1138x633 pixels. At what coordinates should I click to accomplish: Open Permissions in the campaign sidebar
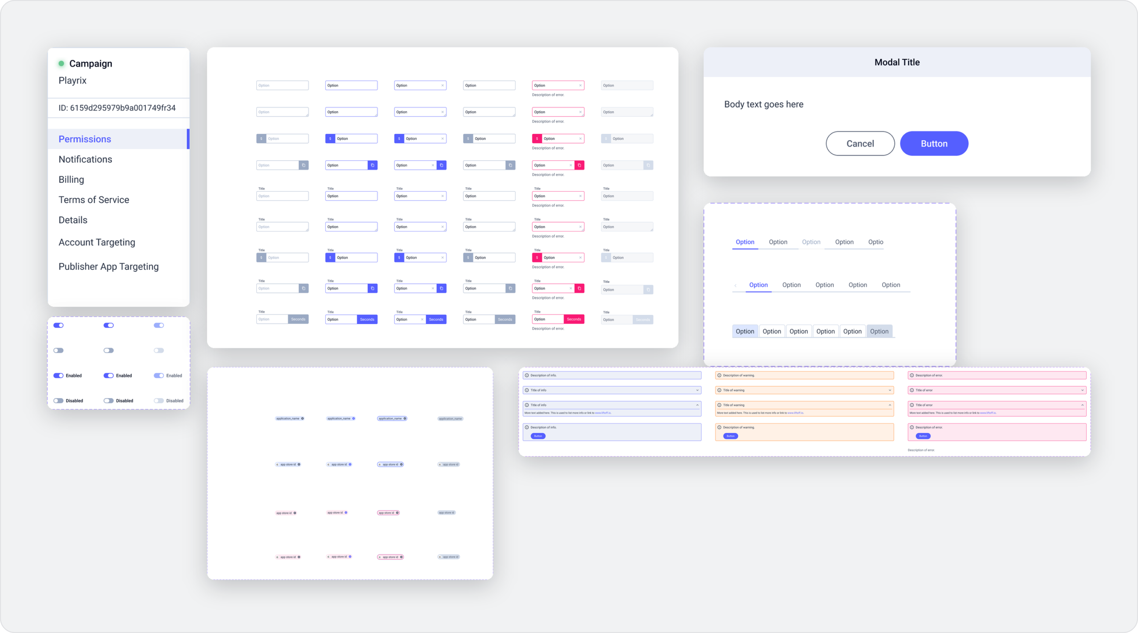(x=119, y=139)
